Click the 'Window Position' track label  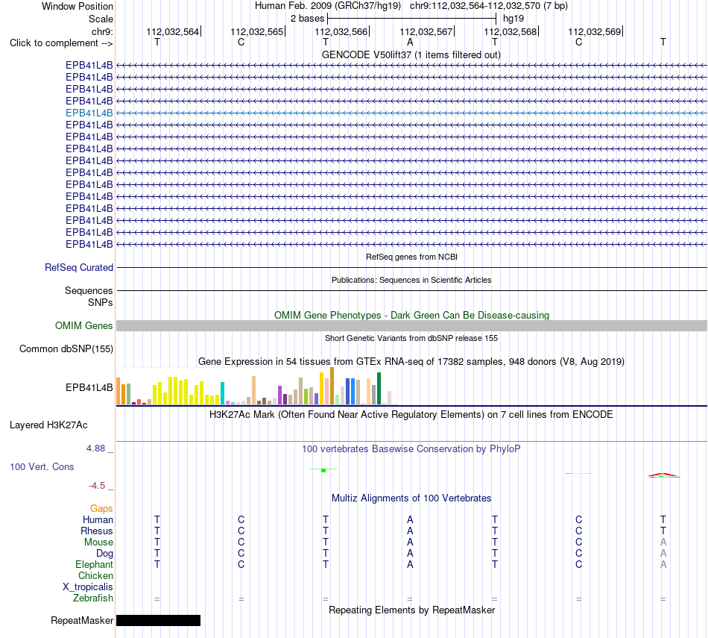pyautogui.click(x=78, y=6)
